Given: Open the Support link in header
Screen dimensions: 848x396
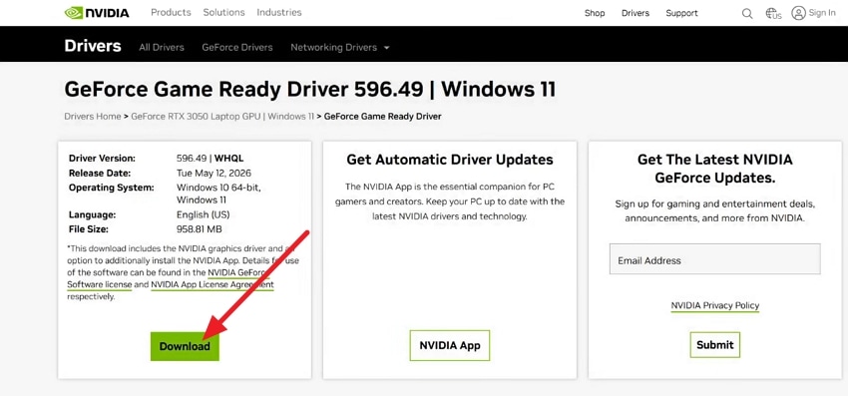Looking at the screenshot, I should coord(681,13).
